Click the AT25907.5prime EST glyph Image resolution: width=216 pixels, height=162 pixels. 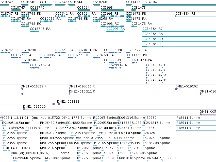coord(46,161)
